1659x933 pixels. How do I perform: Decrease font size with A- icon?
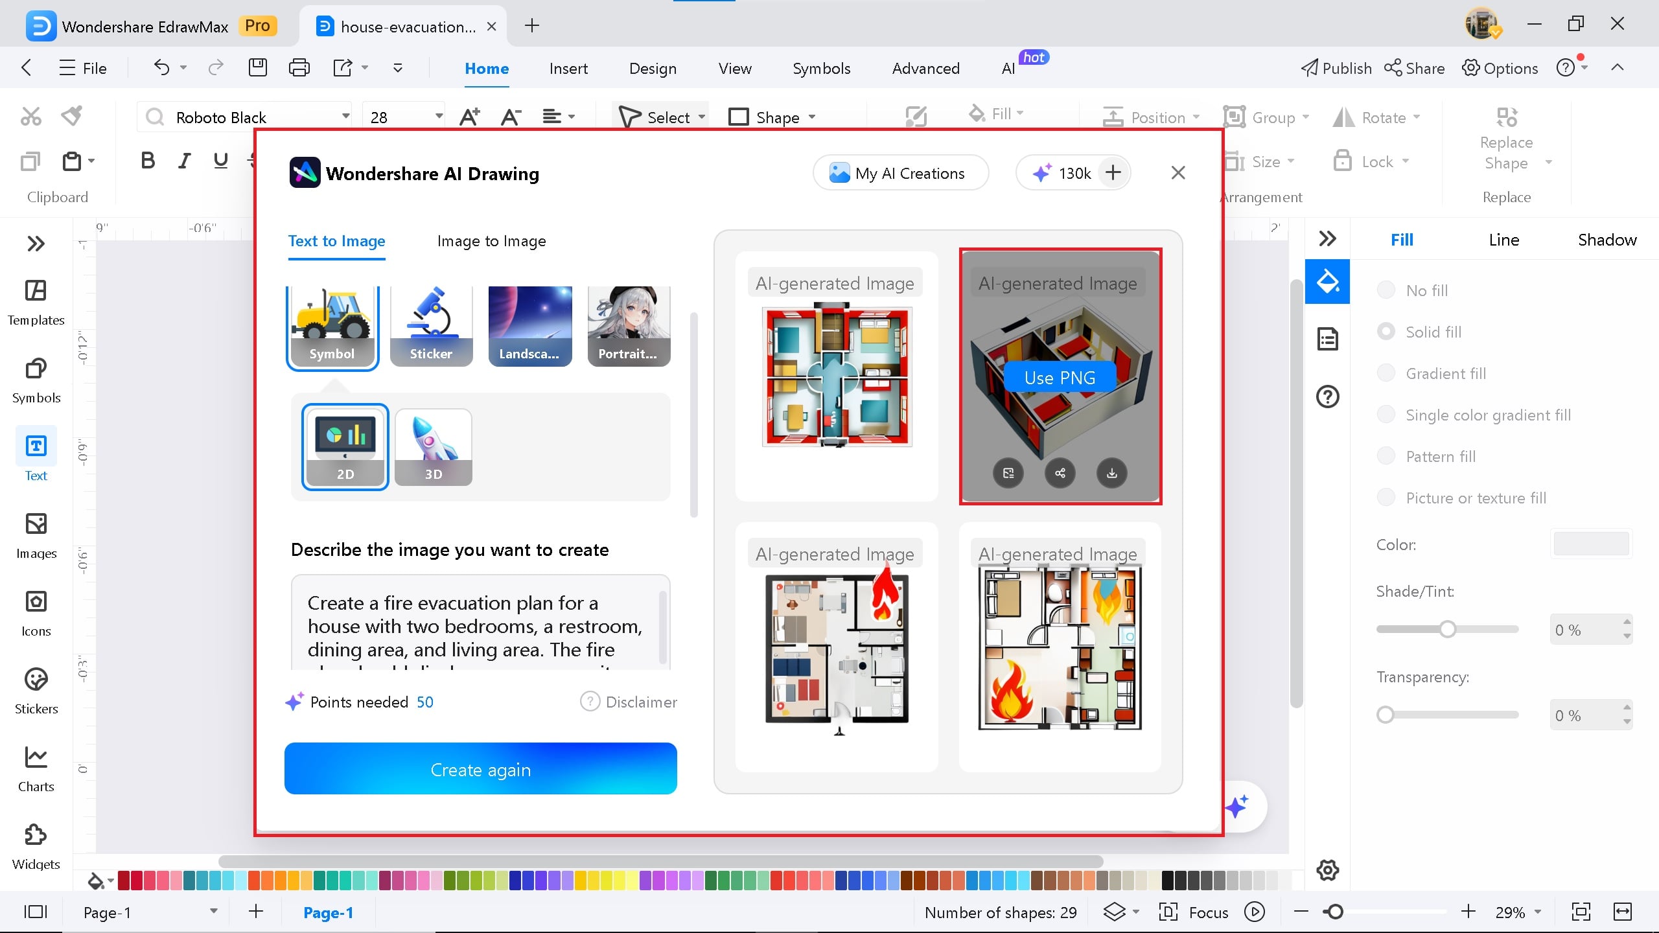click(511, 117)
